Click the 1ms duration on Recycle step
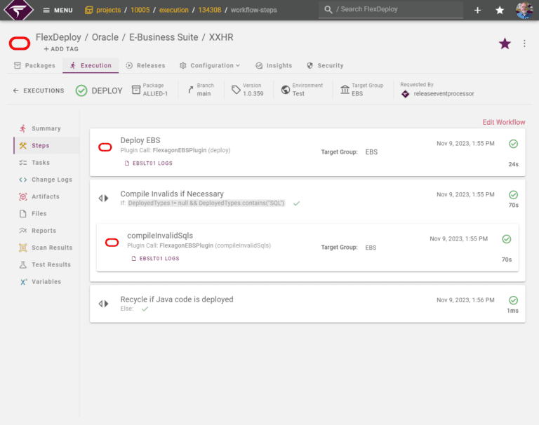 (512, 311)
